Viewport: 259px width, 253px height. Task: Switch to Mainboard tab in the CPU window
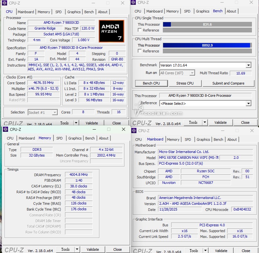pyautogui.click(x=26, y=12)
